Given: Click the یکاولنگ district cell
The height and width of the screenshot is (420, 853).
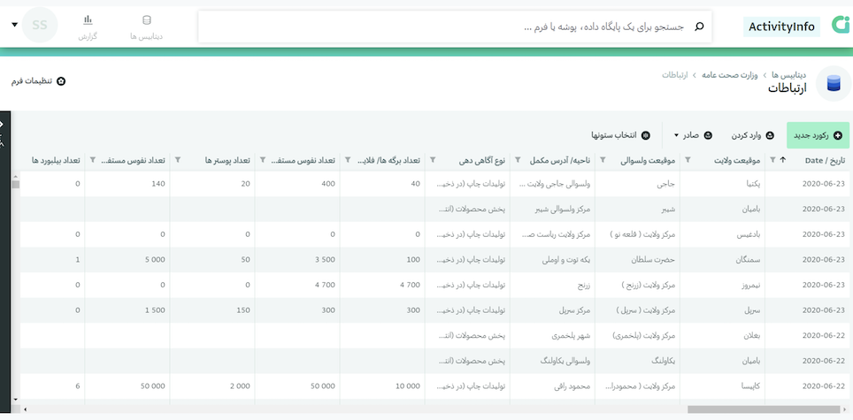Looking at the screenshot, I should tap(637, 361).
